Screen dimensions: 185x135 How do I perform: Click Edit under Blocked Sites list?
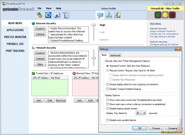(90, 100)
